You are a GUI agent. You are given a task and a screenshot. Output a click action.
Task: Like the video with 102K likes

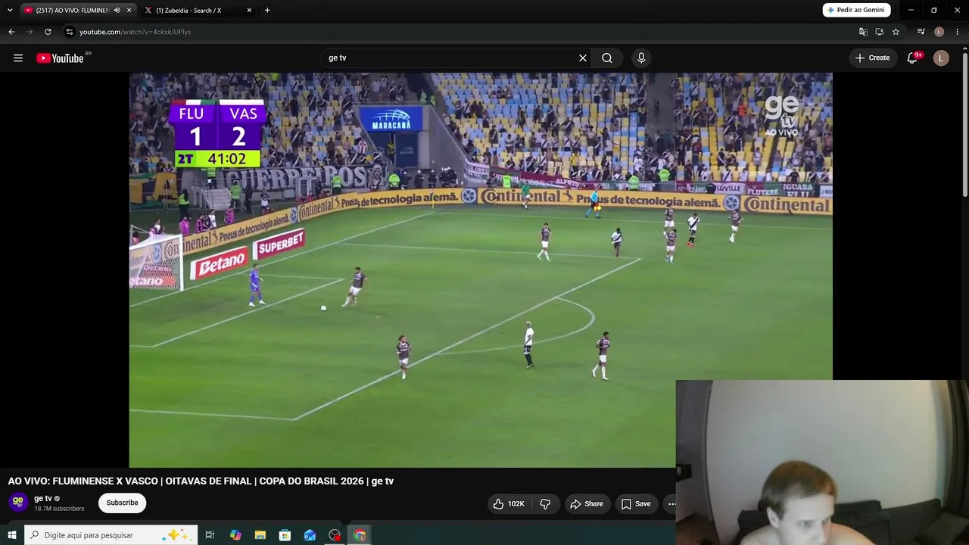click(509, 503)
